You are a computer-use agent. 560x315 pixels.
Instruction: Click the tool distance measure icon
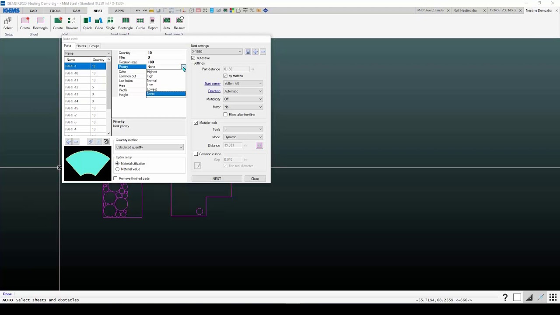[259, 145]
